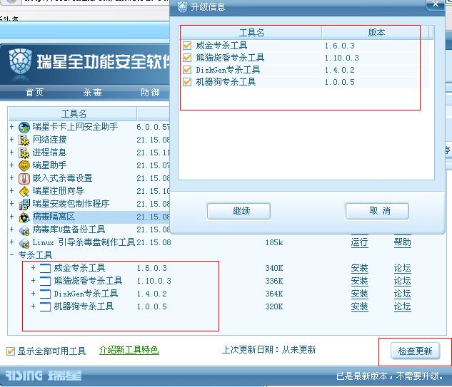Click the 340K size value
452x387 pixels.
pyautogui.click(x=274, y=268)
